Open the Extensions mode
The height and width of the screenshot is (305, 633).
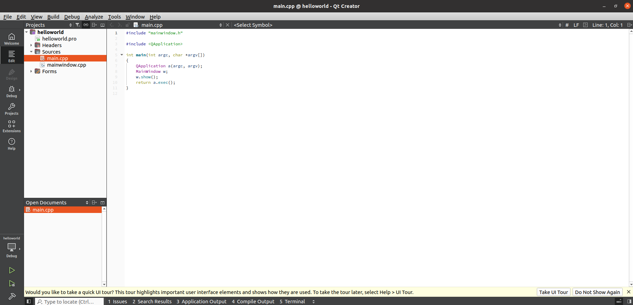(12, 126)
